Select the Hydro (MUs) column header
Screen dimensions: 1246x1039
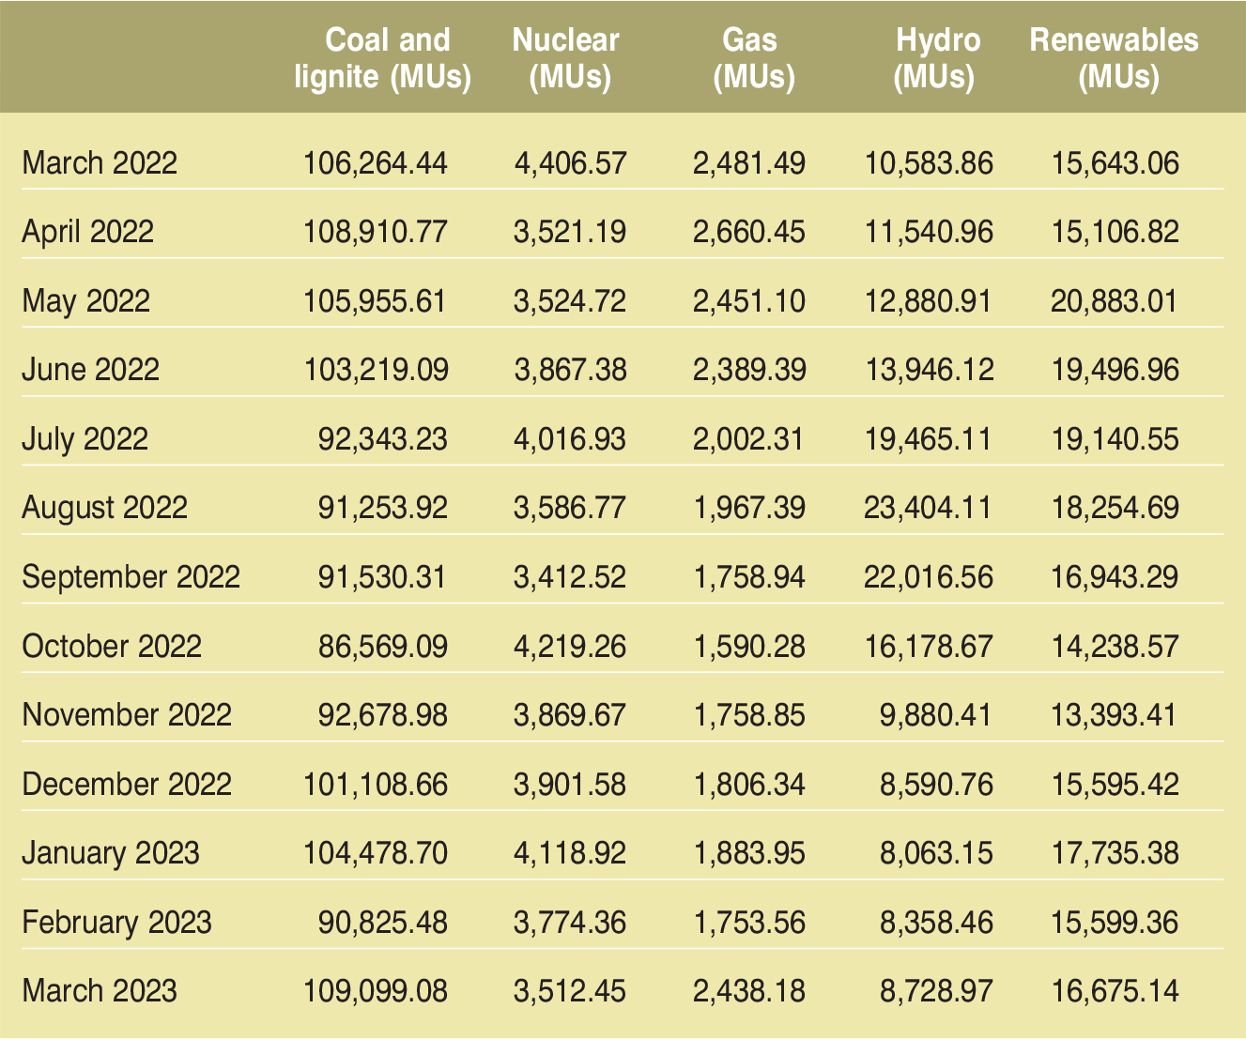tap(937, 54)
